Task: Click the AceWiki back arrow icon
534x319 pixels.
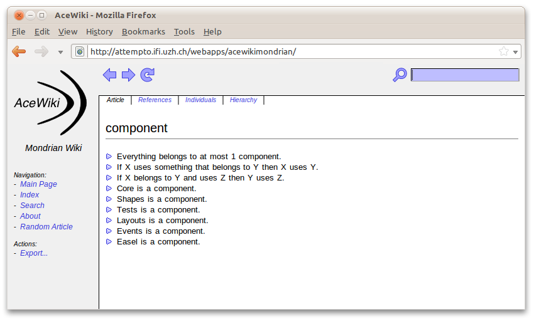Action: (x=109, y=75)
